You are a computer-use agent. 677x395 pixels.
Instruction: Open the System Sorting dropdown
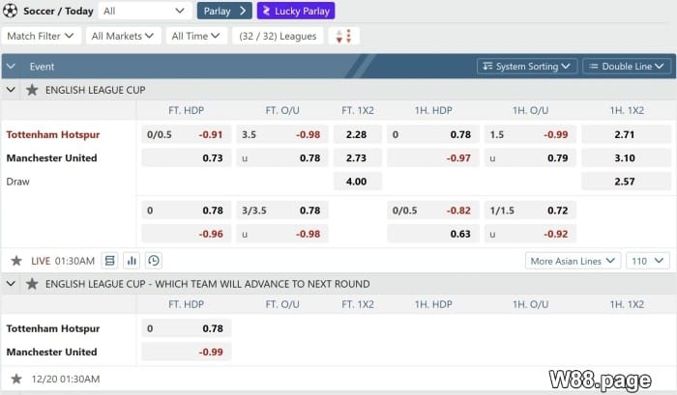click(x=527, y=67)
